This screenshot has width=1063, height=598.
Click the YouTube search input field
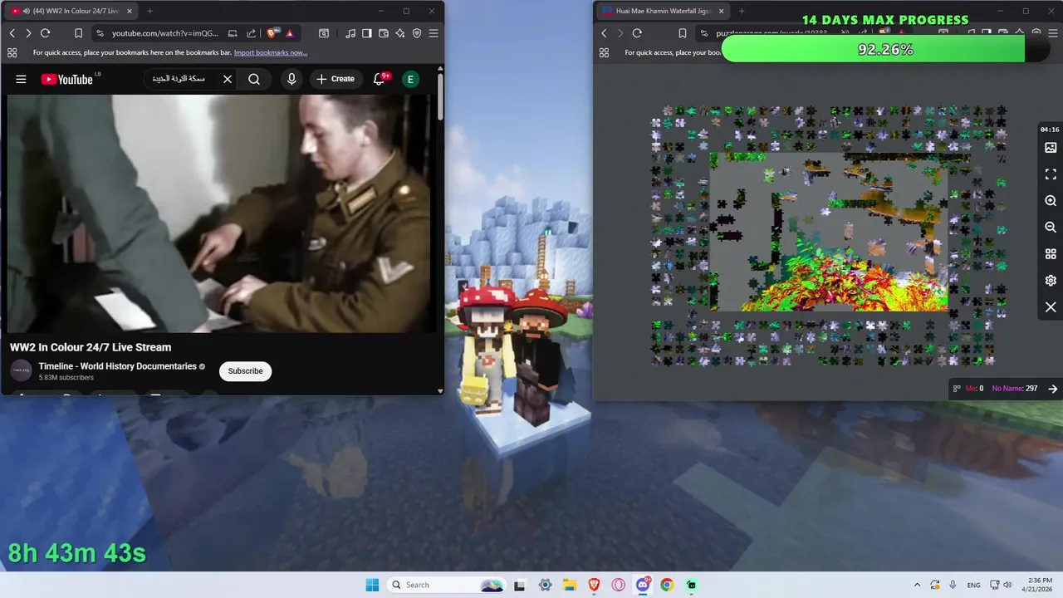tap(180, 79)
